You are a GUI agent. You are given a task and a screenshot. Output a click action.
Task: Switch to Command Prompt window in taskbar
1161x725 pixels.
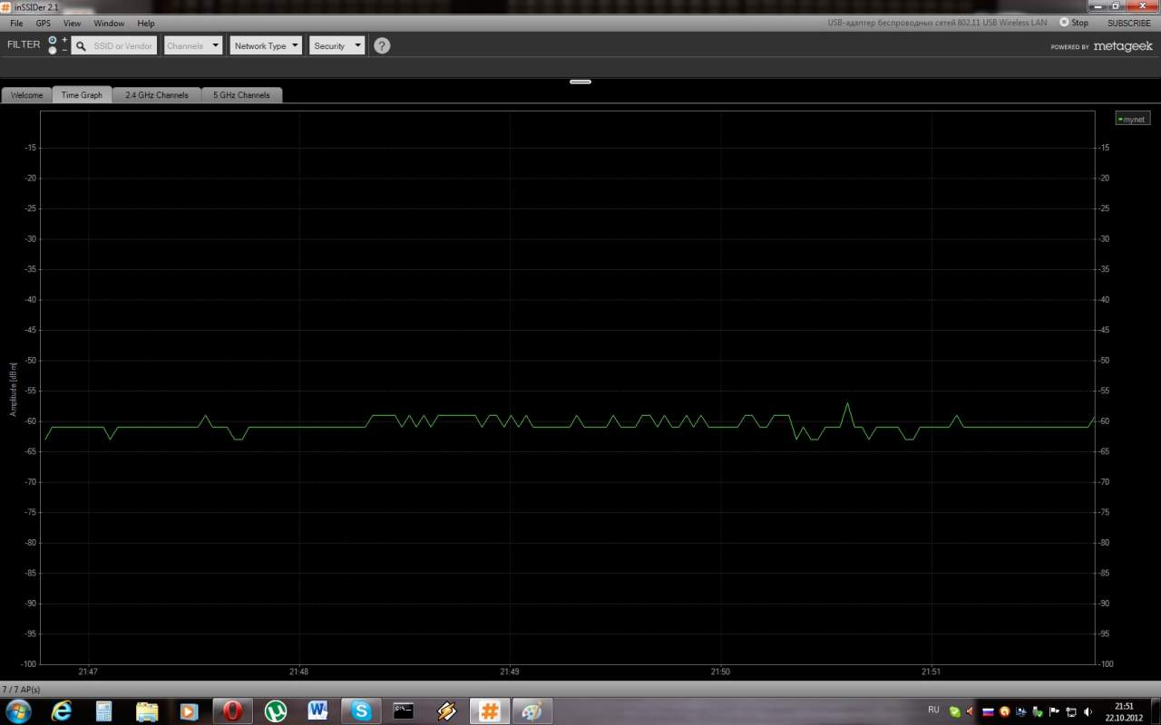pyautogui.click(x=404, y=710)
